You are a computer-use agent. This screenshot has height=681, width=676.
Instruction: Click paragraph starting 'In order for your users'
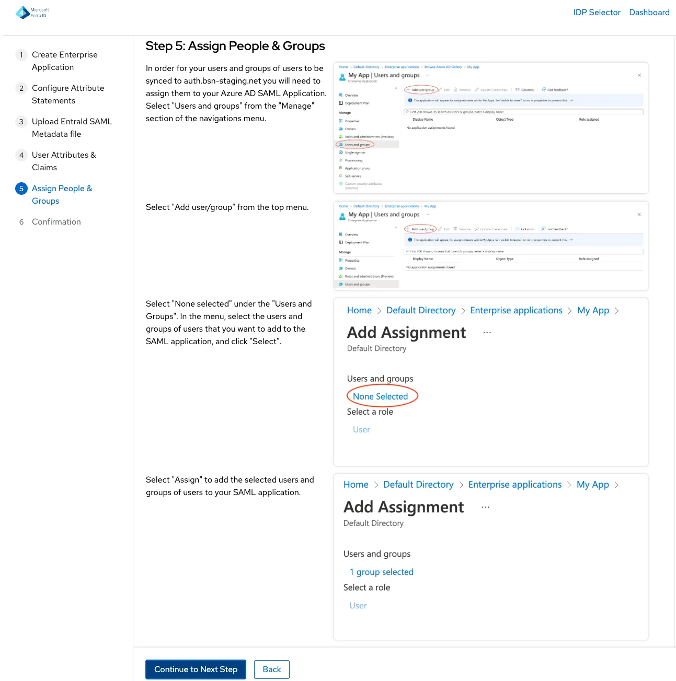point(236,93)
